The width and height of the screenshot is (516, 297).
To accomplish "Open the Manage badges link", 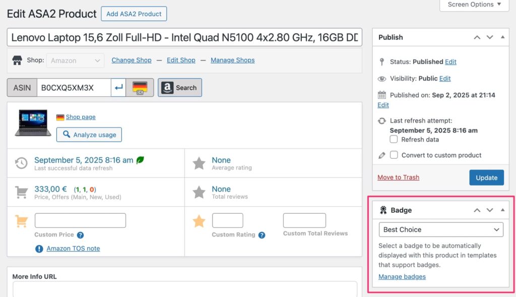I will click(x=402, y=276).
